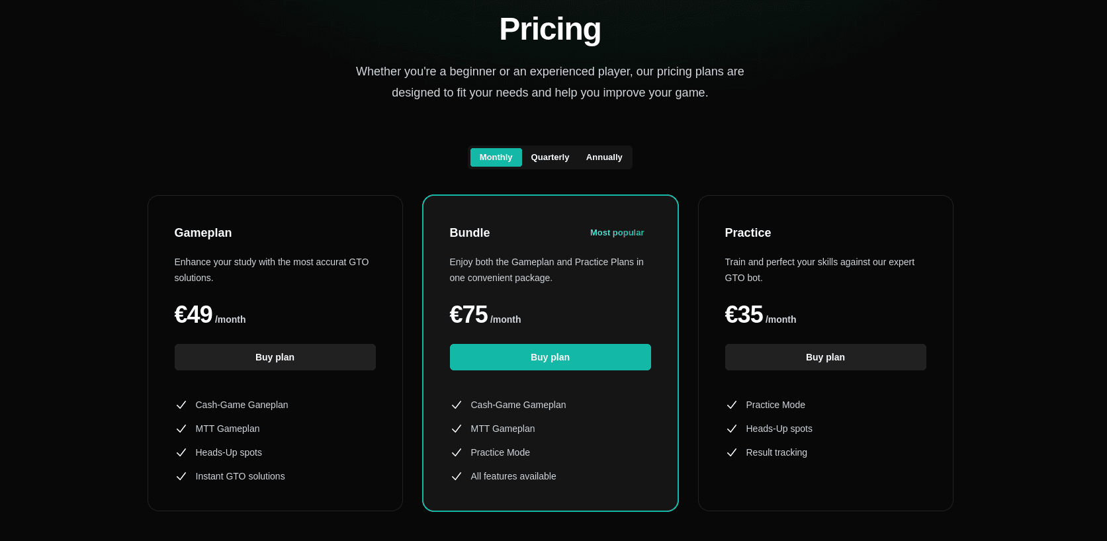Click the checkmark beside Gameplan's Heads-Up spots

[x=181, y=452]
